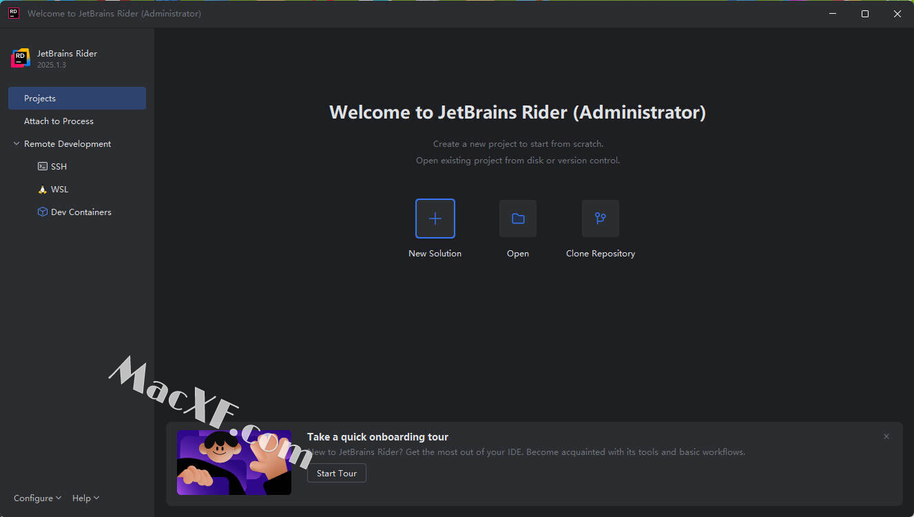Image resolution: width=914 pixels, height=517 pixels.
Task: Minimize the Rider welcome window
Action: point(833,14)
